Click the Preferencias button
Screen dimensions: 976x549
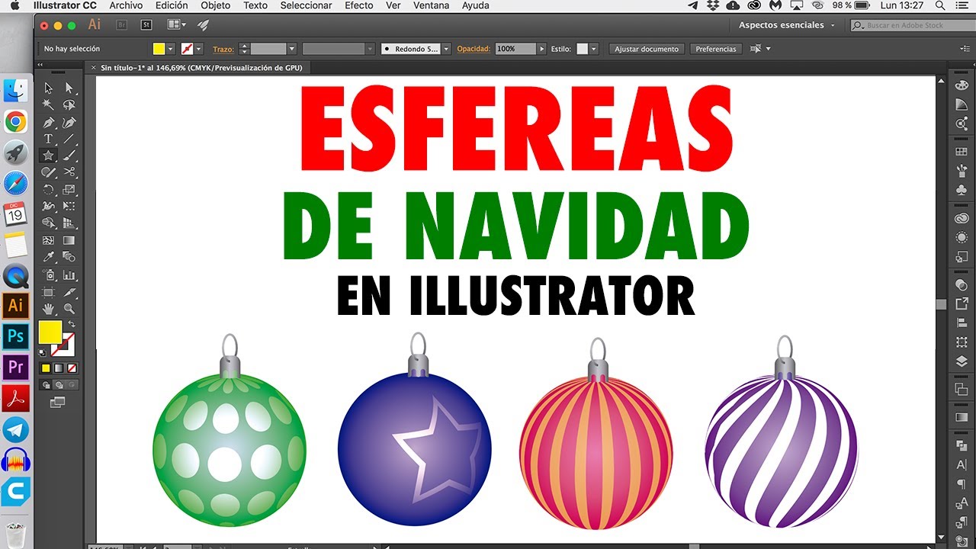pos(716,49)
